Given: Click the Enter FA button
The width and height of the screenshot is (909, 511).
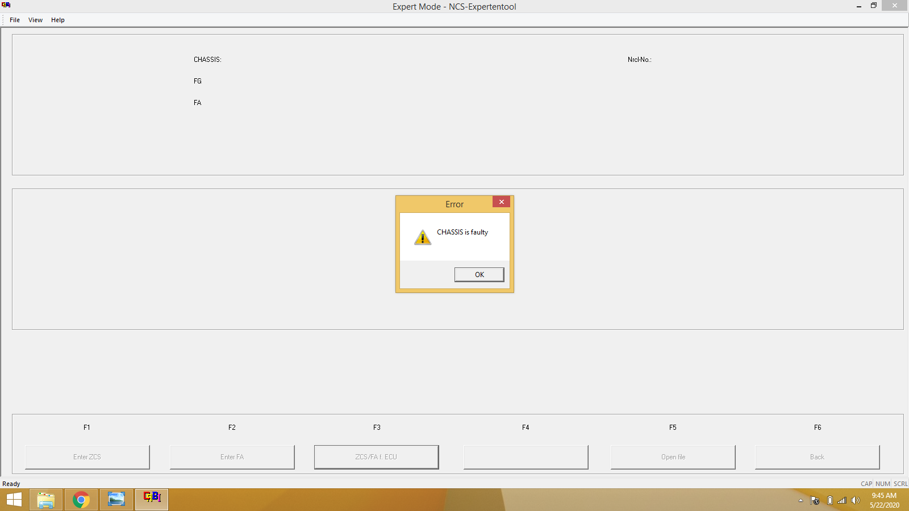Looking at the screenshot, I should [x=232, y=457].
